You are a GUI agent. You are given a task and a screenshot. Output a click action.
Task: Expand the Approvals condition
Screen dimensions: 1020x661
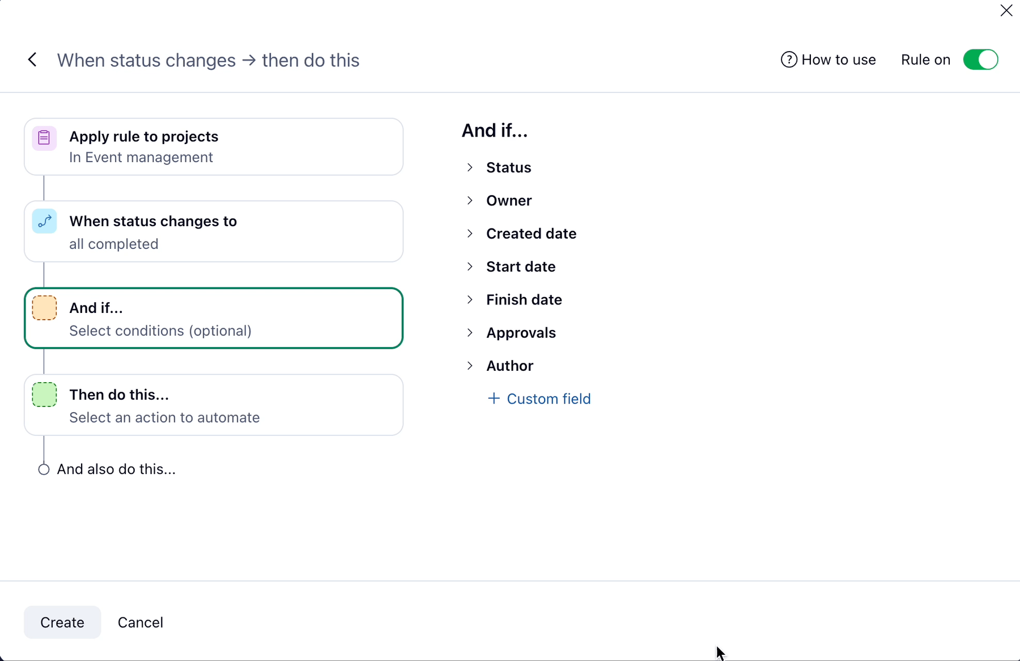[x=470, y=333]
